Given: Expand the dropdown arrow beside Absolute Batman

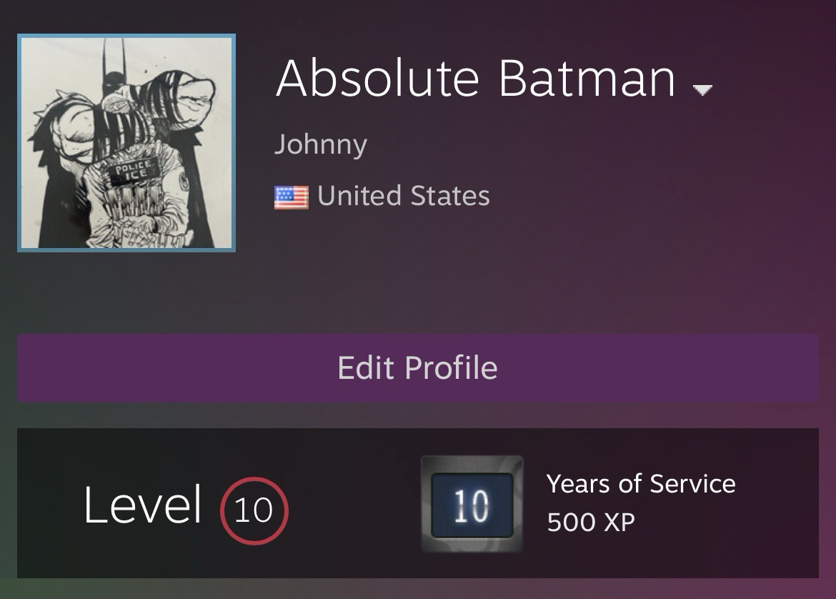Looking at the screenshot, I should pos(702,90).
